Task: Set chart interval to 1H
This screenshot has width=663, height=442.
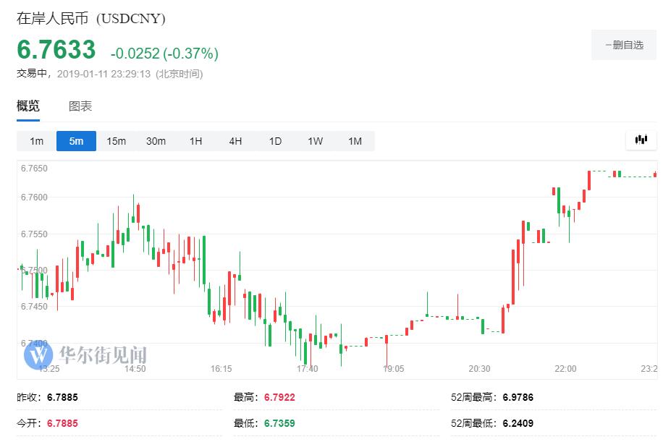Action: pyautogui.click(x=195, y=141)
